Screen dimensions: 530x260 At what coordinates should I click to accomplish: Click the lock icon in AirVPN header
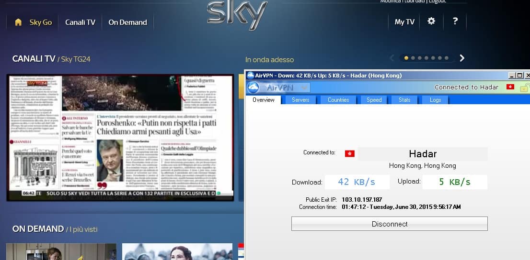click(x=524, y=87)
